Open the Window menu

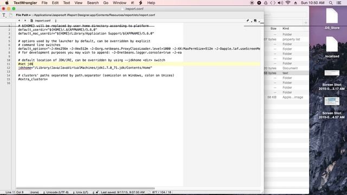coord(119,3)
